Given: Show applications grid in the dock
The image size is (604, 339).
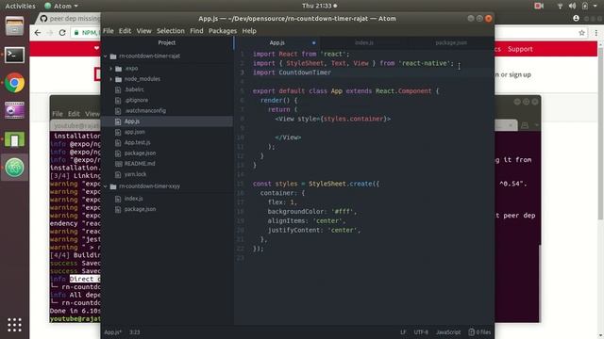Looking at the screenshot, I should click(x=15, y=325).
